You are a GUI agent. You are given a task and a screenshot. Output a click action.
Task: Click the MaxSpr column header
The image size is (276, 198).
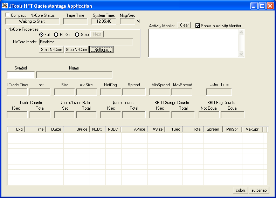[251, 129]
